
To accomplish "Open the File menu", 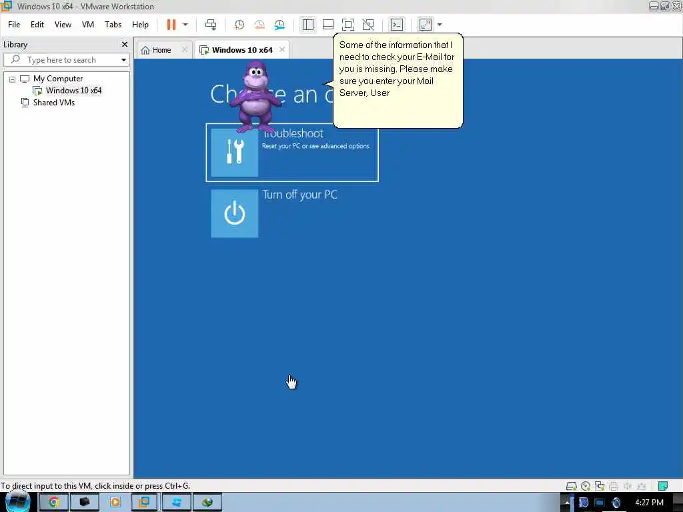I will point(14,25).
